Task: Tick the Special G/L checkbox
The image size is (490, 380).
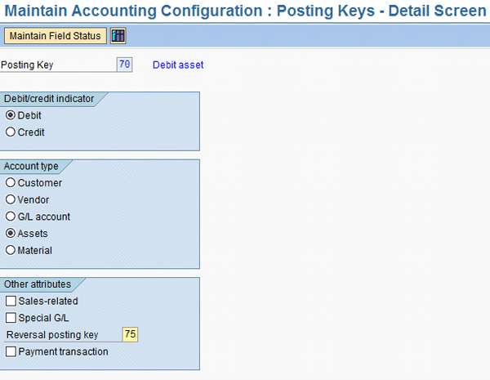Action: click(x=11, y=318)
